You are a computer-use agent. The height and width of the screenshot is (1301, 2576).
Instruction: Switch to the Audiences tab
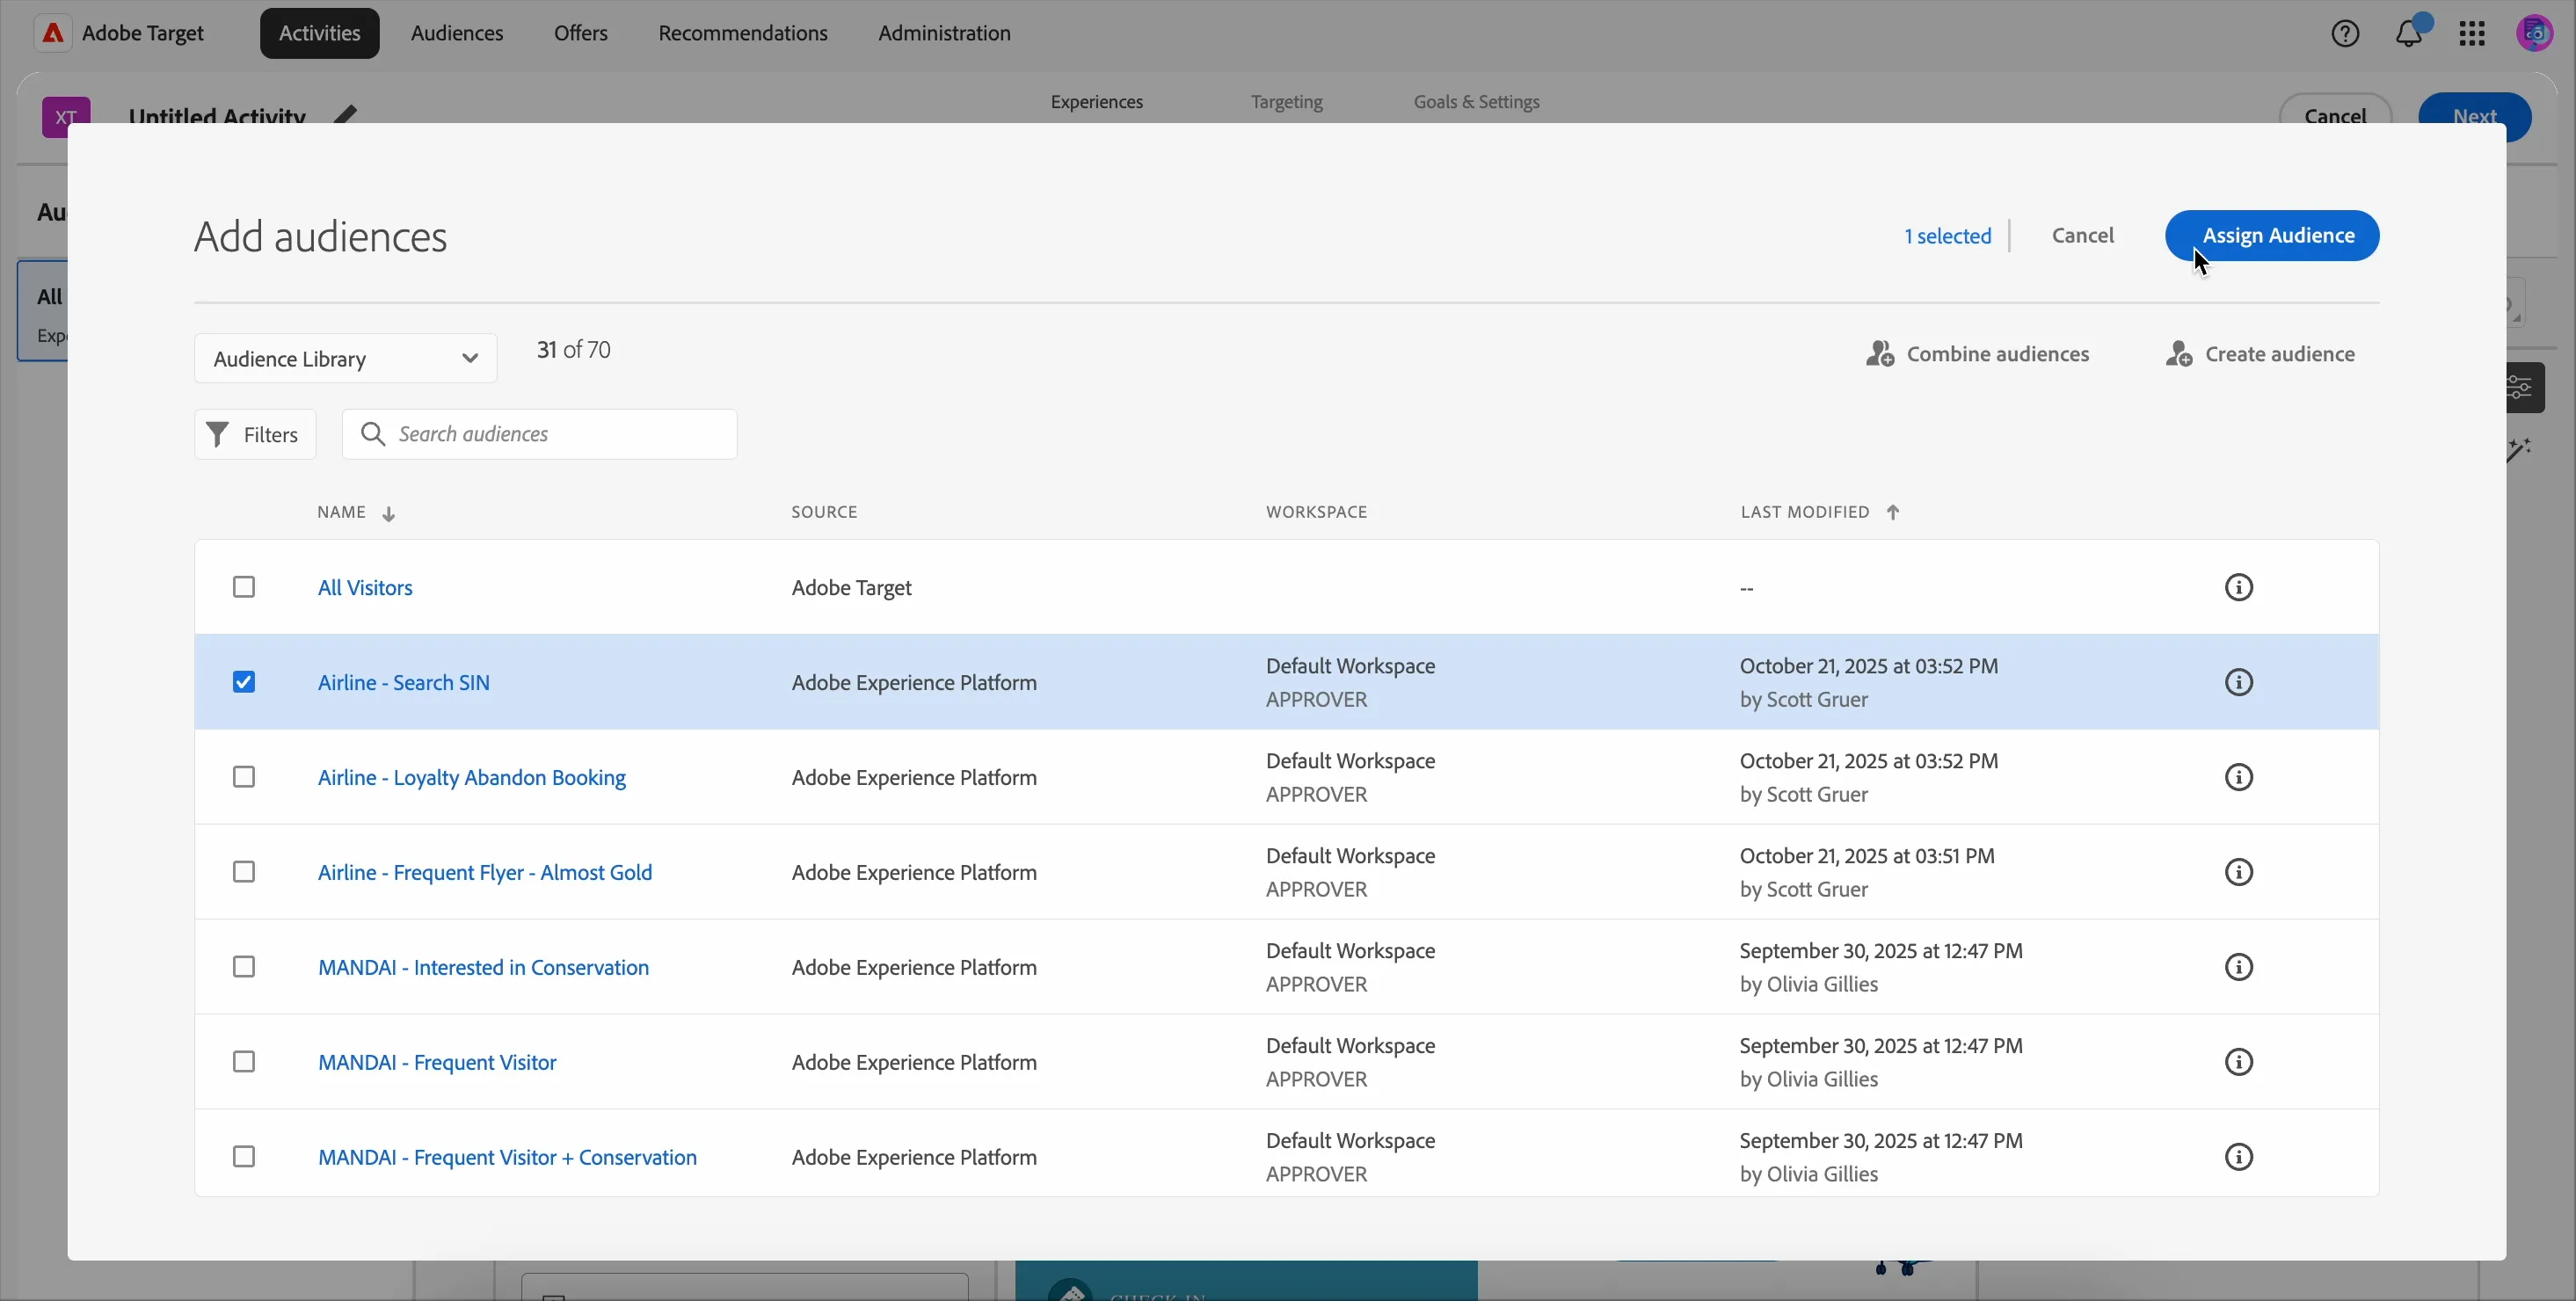pyautogui.click(x=457, y=33)
